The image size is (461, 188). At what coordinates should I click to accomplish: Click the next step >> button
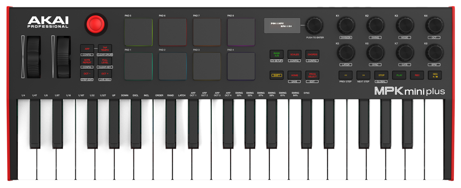(363, 75)
